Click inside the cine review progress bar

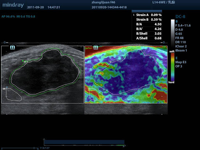tap(84, 142)
